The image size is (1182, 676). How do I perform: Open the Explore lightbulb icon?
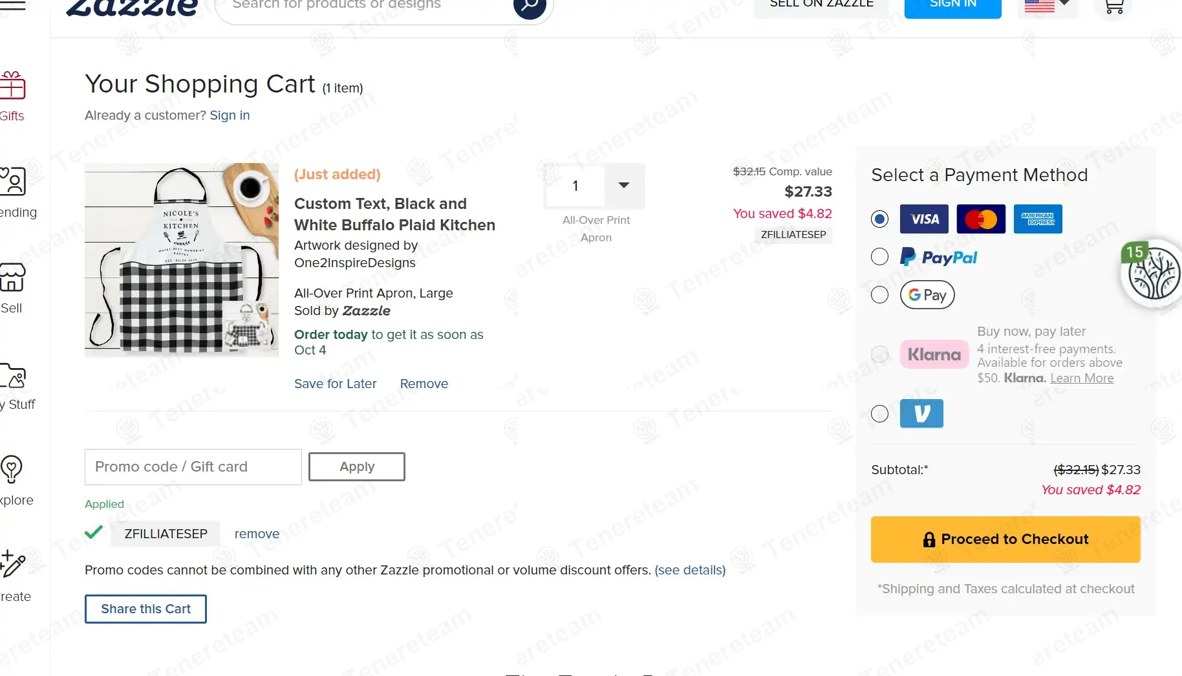pos(12,469)
